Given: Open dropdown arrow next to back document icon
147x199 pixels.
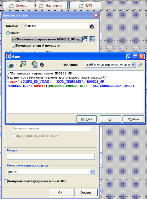Looking at the screenshot, I should click(16, 64).
